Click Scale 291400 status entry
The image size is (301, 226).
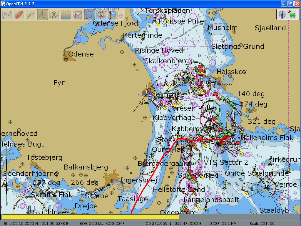pos(262,224)
